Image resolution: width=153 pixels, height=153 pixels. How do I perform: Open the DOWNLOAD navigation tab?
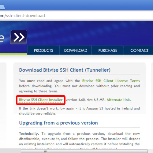[76, 50]
